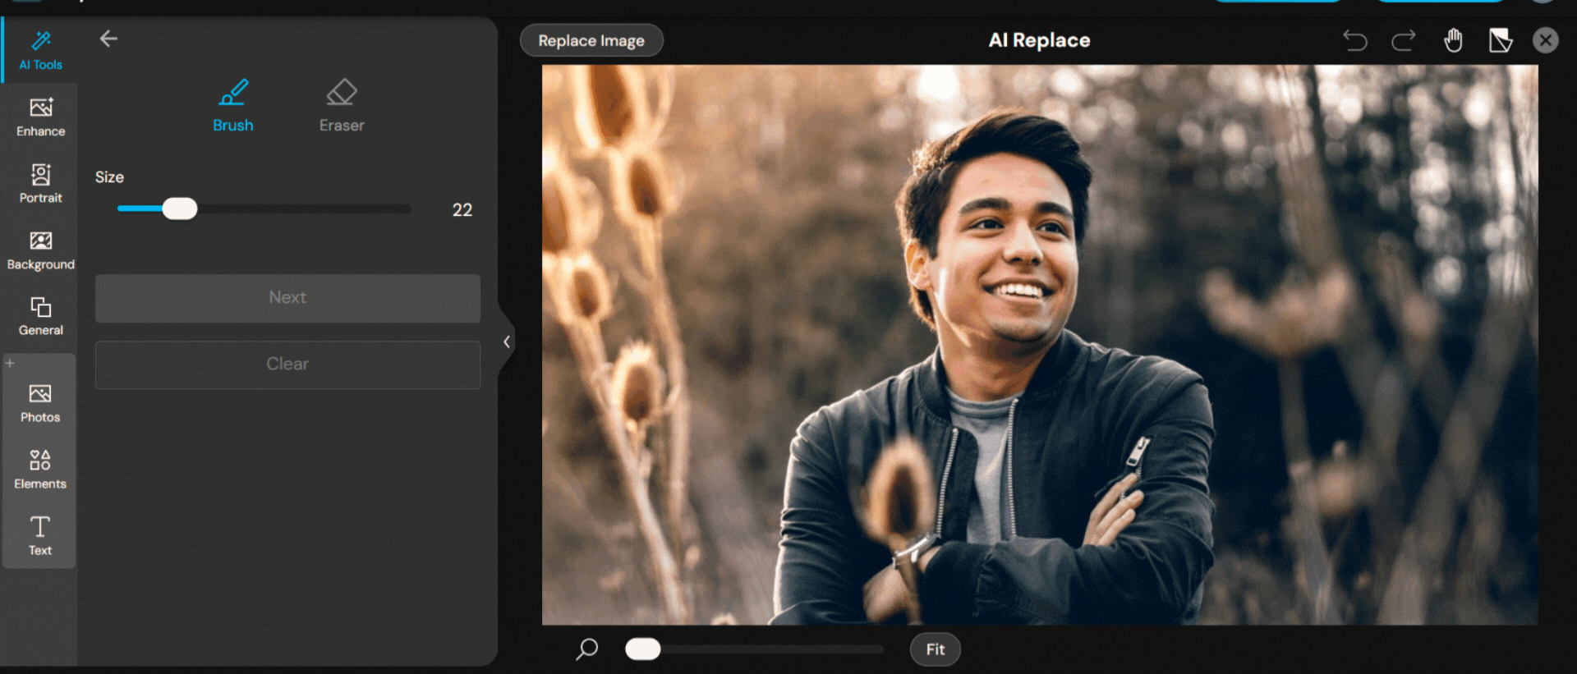Viewport: 1577px width, 674px height.
Task: Open the Background tools section
Action: pos(40,250)
